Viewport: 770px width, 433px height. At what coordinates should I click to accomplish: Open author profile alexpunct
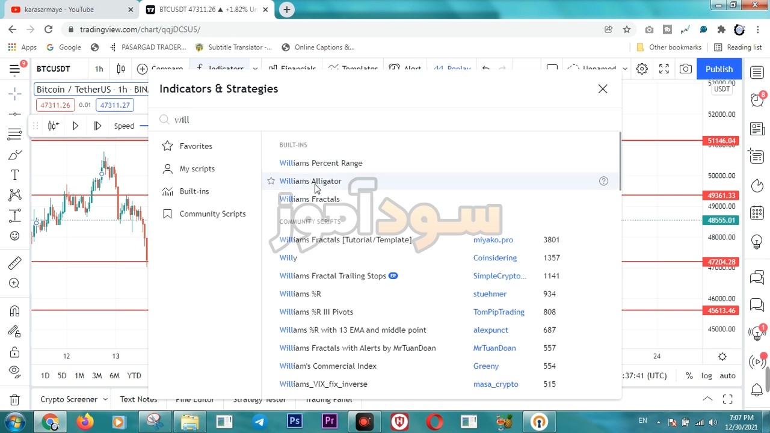pyautogui.click(x=491, y=330)
